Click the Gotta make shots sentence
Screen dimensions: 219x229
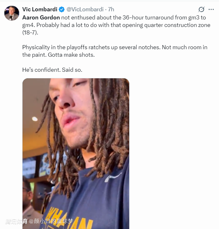[71, 55]
